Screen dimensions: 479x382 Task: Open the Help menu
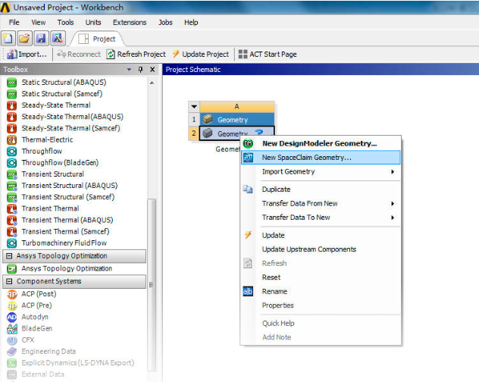pyautogui.click(x=191, y=22)
